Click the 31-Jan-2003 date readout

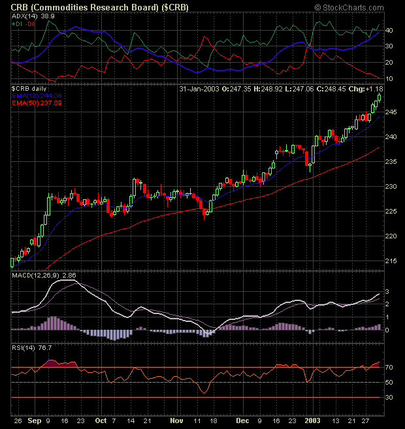tap(199, 89)
